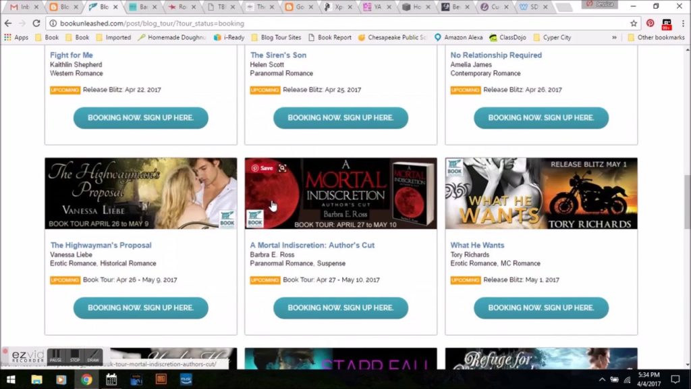Sign up for What He Wants booking

coord(541,308)
